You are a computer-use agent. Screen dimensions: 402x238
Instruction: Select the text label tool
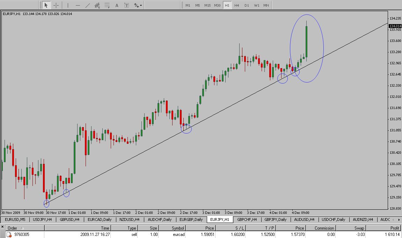coord(126,5)
